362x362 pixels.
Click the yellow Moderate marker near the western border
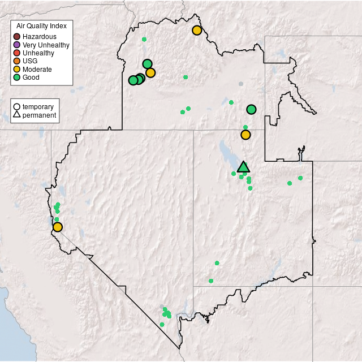point(58,227)
